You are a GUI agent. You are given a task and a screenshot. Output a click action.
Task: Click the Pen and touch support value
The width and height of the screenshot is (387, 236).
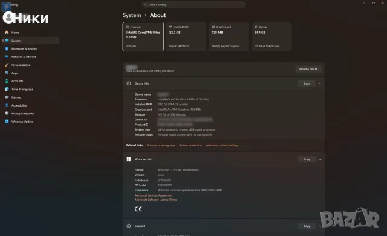click(x=185, y=135)
